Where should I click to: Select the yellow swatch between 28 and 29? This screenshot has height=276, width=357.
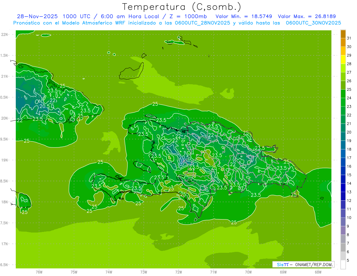coord(343,60)
